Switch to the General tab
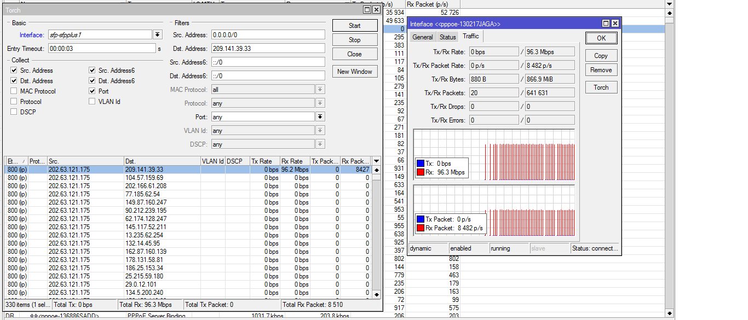Viewport: 748px width, 320px height. [423, 37]
